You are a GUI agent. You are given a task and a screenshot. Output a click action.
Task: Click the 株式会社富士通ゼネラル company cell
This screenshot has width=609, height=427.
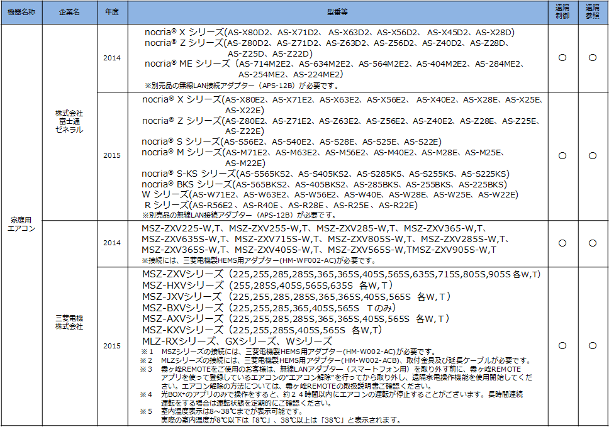[x=70, y=121]
